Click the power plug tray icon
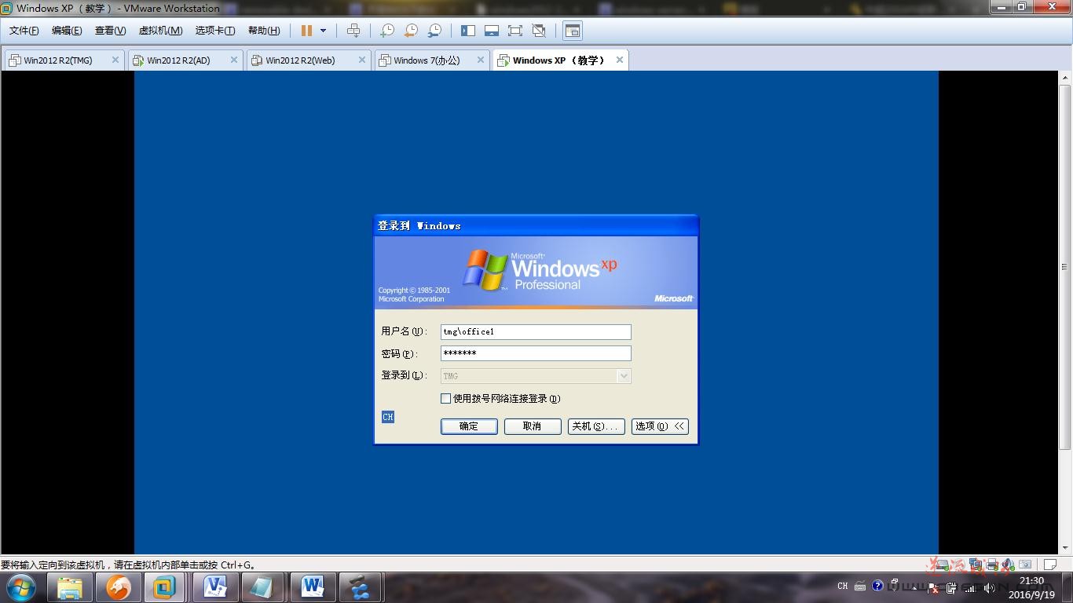The height and width of the screenshot is (603, 1073). coord(950,587)
